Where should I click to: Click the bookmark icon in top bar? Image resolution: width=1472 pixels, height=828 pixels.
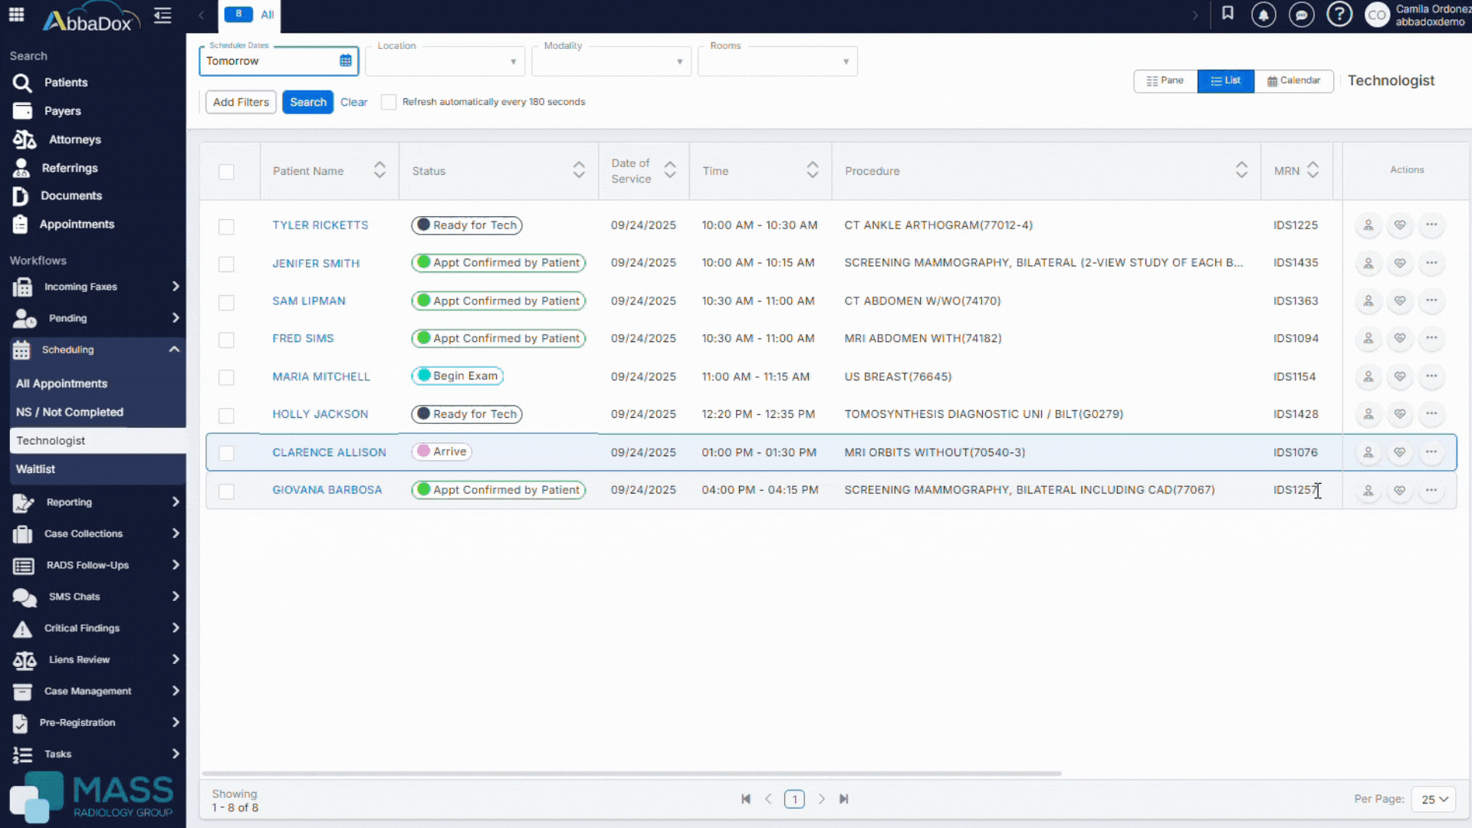(x=1227, y=14)
